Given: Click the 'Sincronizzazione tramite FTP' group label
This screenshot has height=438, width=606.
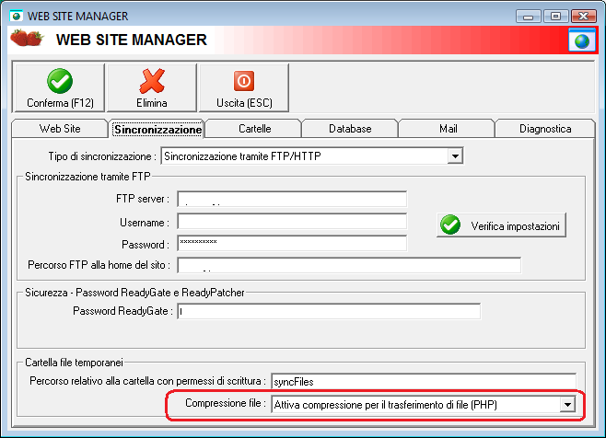Looking at the screenshot, I should [x=87, y=177].
